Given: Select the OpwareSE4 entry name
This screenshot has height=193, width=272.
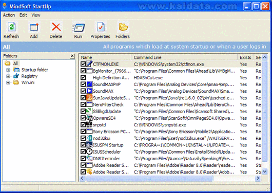Looking at the screenshot, I should click(x=104, y=118).
